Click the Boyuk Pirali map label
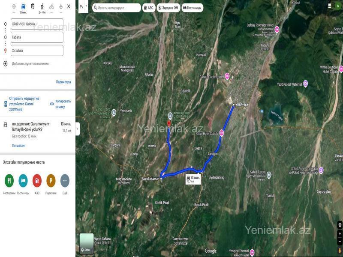Screen dimensions: 343x257 202,205
